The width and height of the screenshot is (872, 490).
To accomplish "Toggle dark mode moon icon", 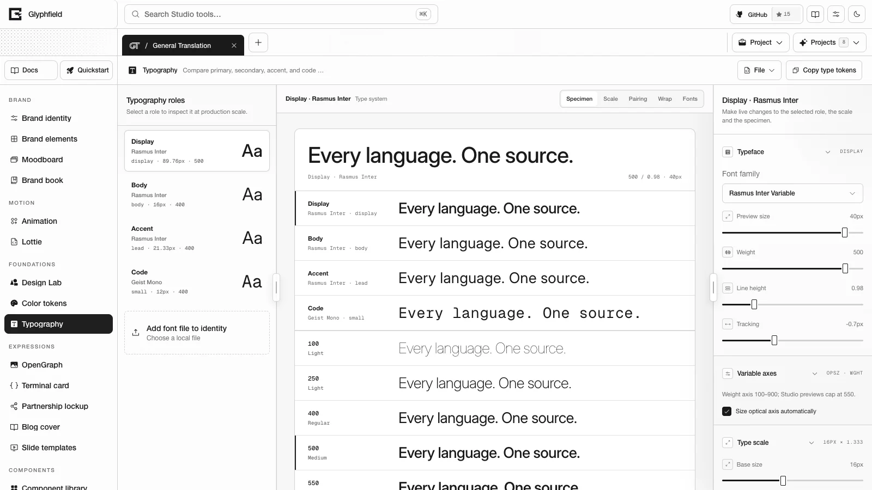I will pyautogui.click(x=857, y=14).
